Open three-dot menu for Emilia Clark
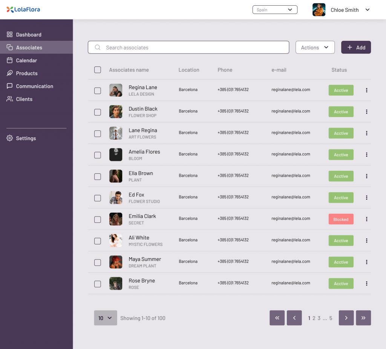Screen dimensions: 386x349 pyautogui.click(x=366, y=219)
